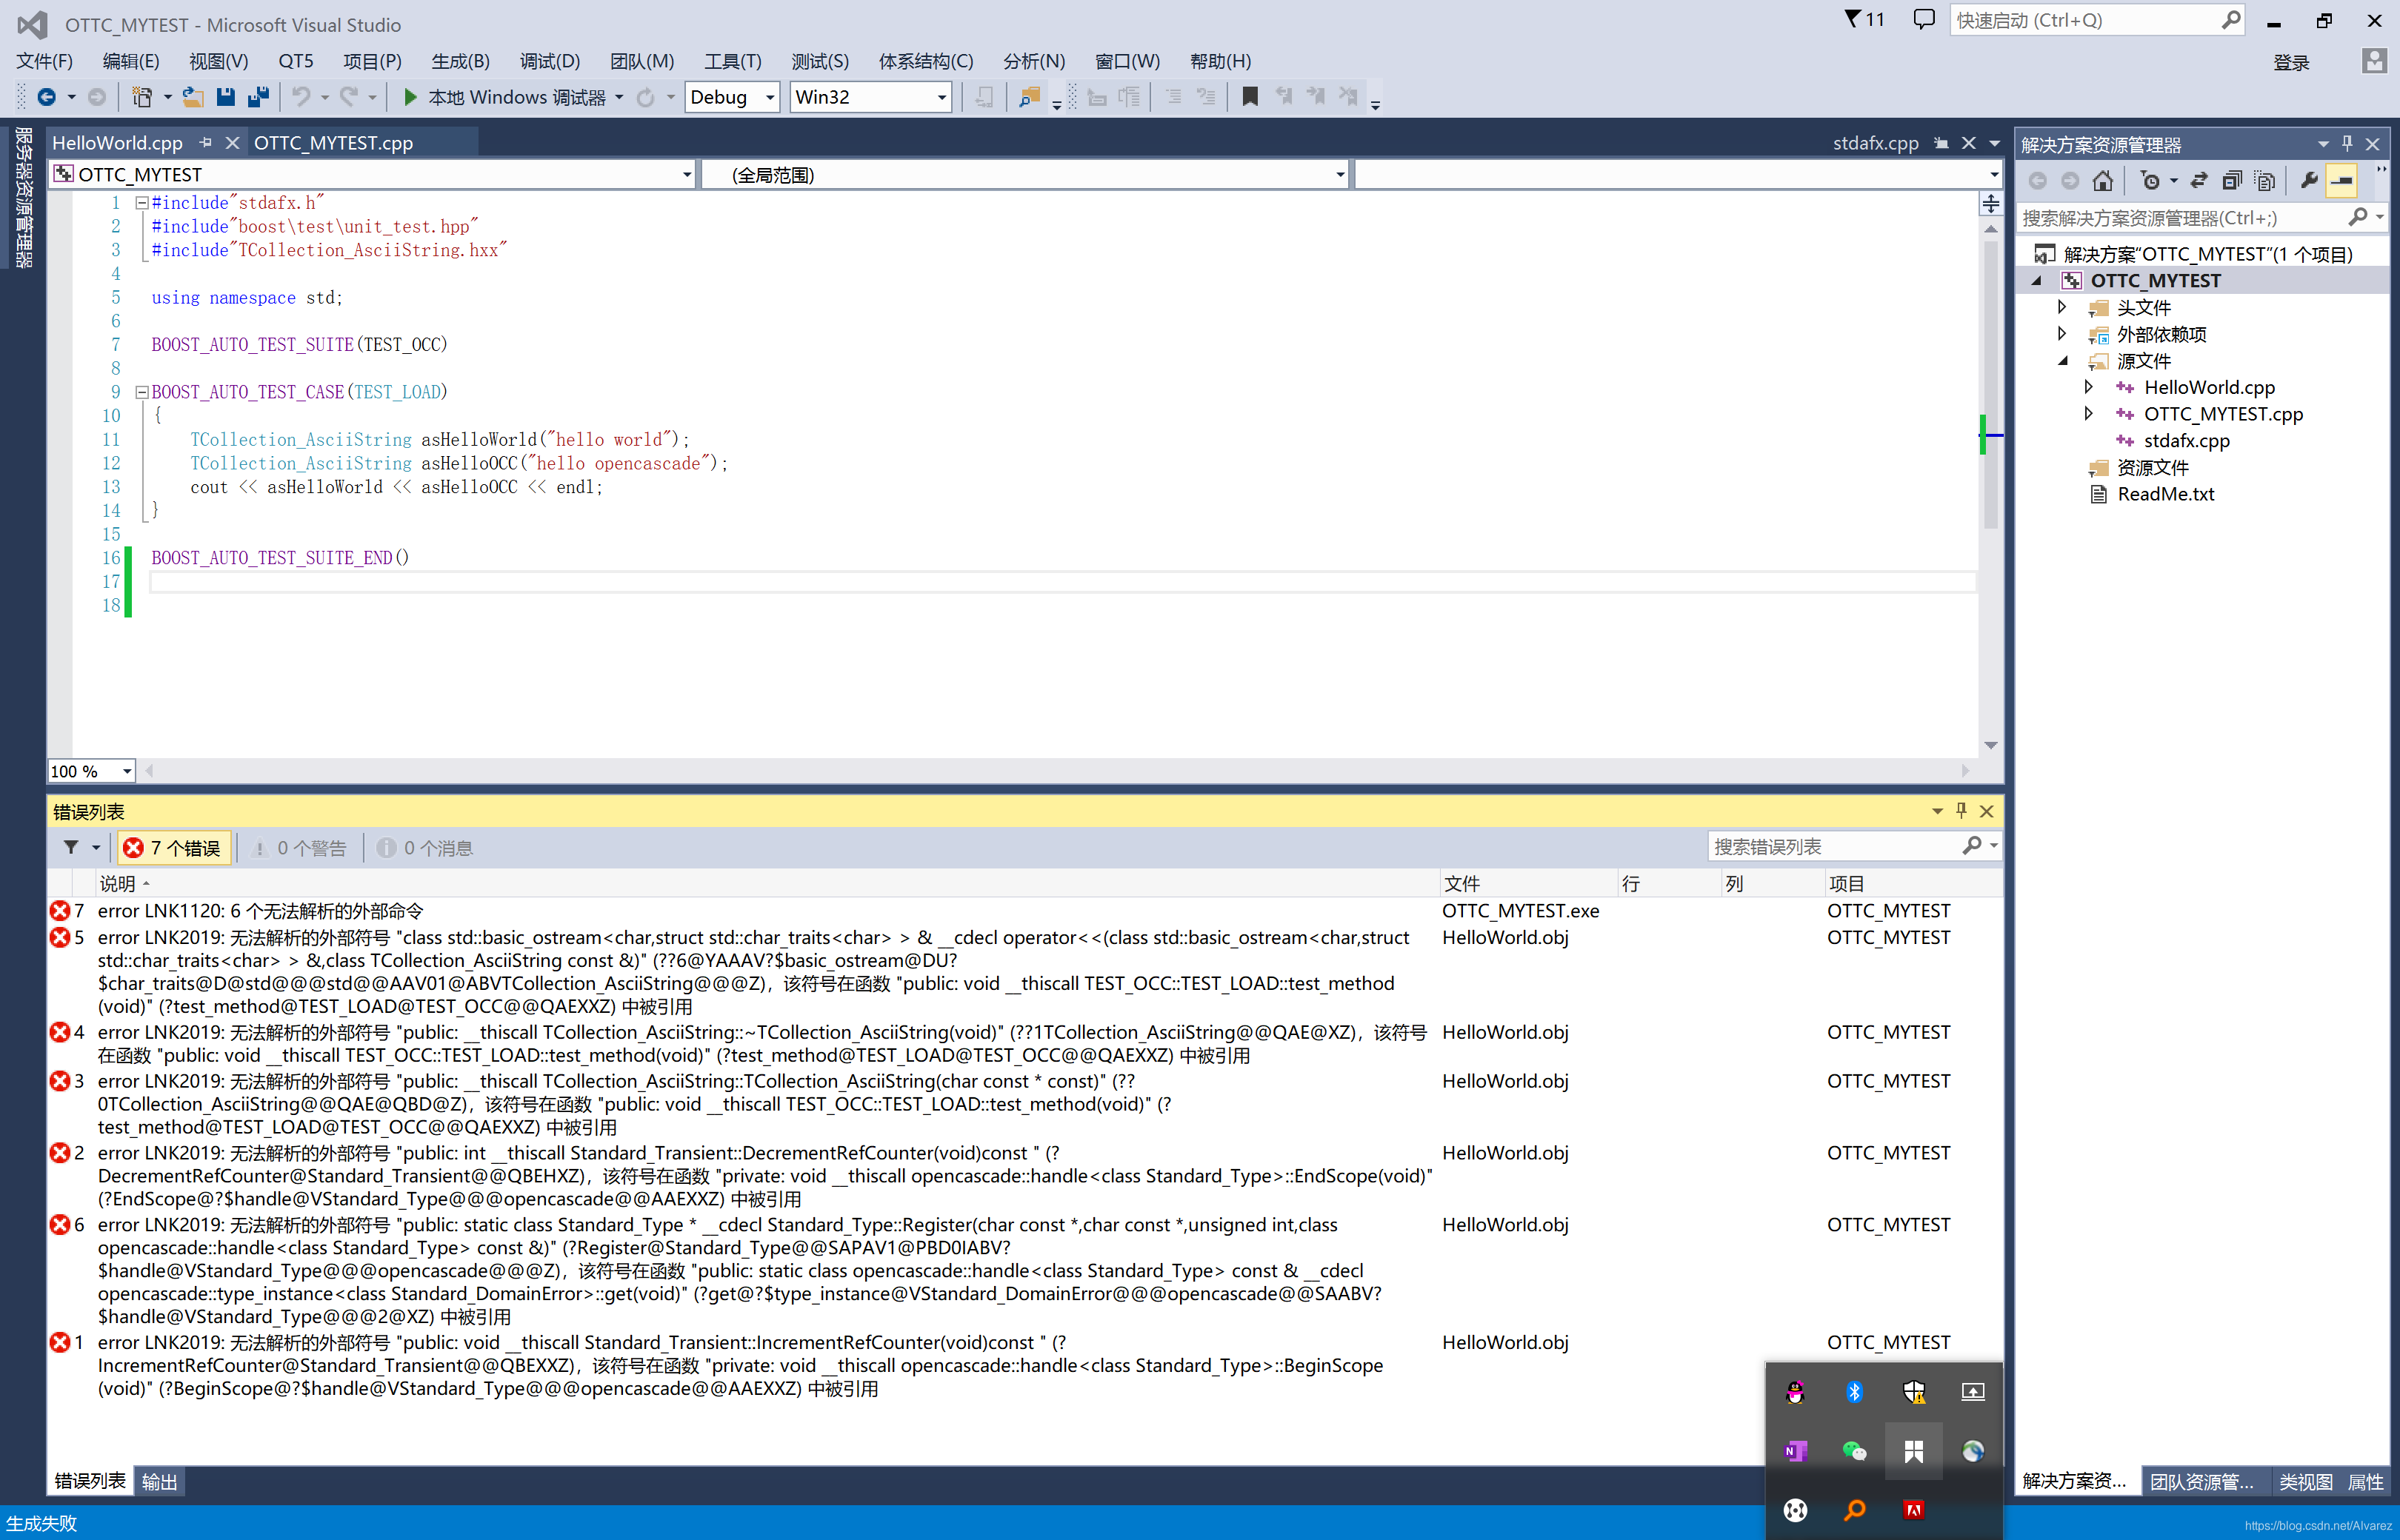Click the WeChat tray icon
The width and height of the screenshot is (2400, 1540).
coord(1854,1451)
